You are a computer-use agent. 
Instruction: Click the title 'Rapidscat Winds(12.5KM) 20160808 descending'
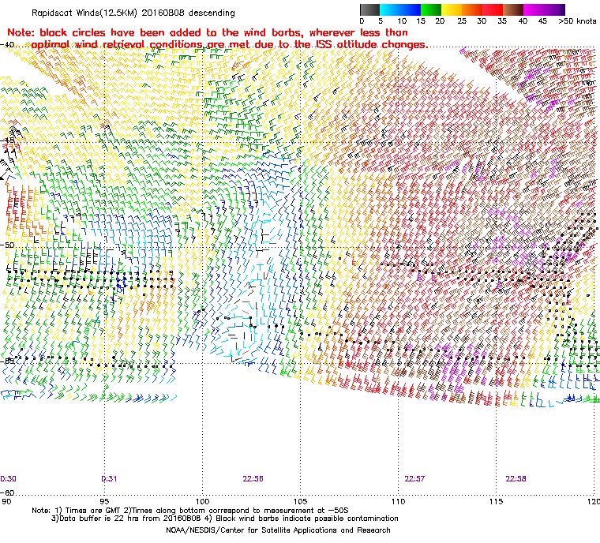(x=133, y=13)
